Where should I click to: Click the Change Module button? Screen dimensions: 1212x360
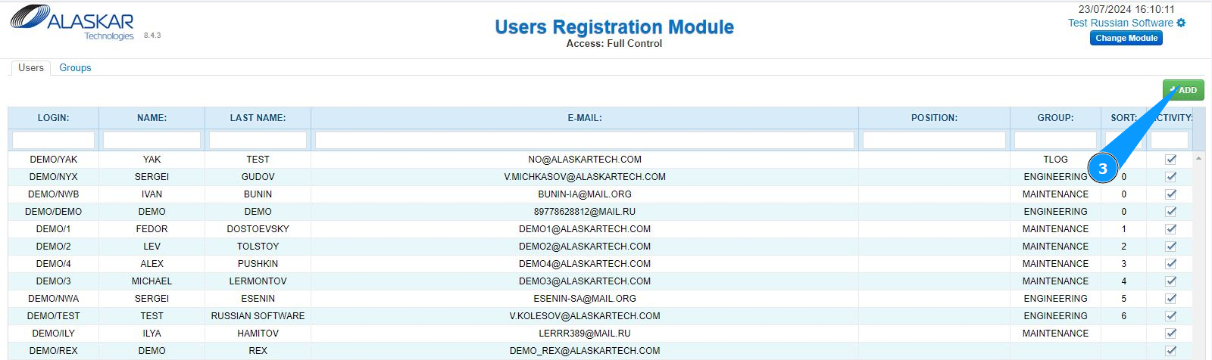1126,38
